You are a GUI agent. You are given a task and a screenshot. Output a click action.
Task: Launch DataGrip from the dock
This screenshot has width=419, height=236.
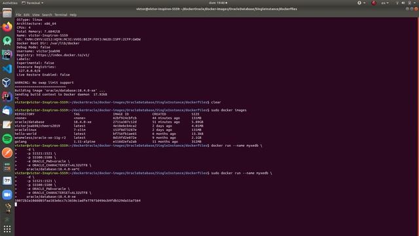pyautogui.click(x=7, y=54)
